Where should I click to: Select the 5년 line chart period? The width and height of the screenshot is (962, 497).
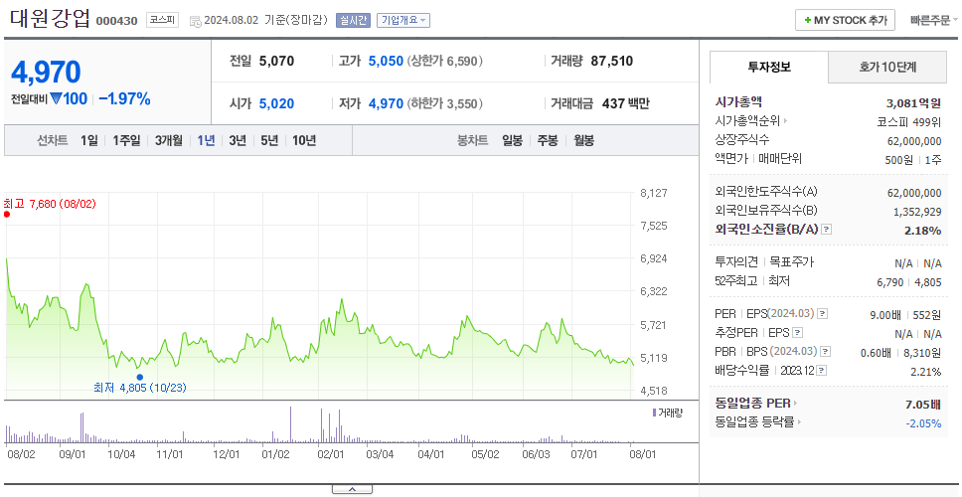pos(269,140)
